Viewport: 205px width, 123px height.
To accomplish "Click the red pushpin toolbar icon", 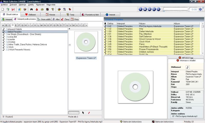I will [70, 9].
